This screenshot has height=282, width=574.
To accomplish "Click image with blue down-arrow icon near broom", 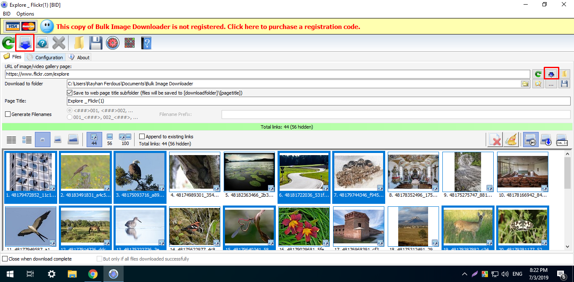I will coord(546,140).
